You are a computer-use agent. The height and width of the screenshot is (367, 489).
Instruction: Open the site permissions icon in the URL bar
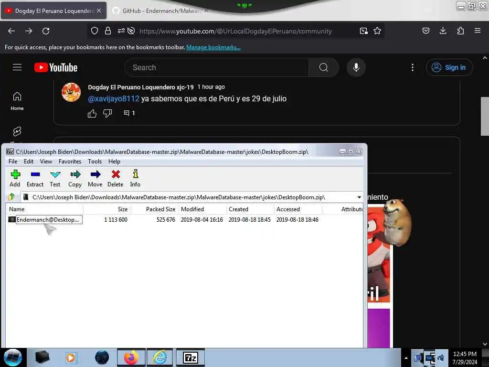pos(121,31)
